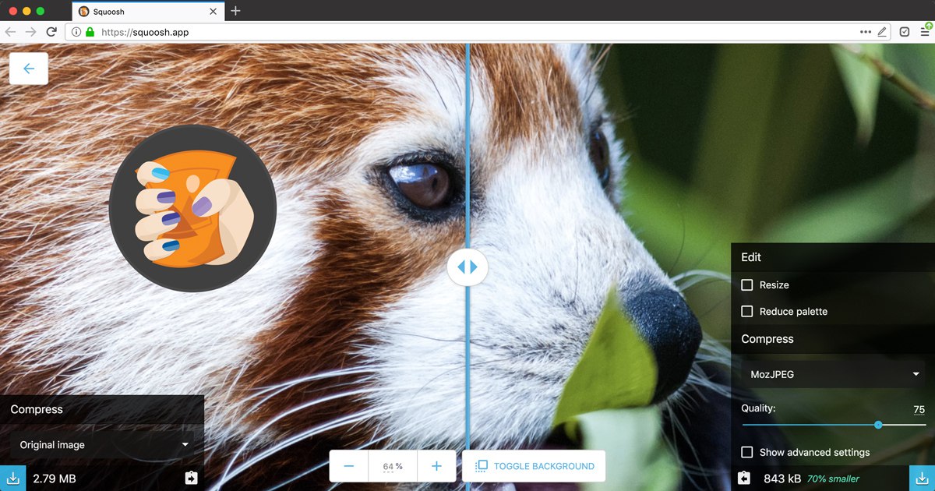Click the 64 % zoom level field
Viewport: 935px width, 491px height.
(393, 466)
